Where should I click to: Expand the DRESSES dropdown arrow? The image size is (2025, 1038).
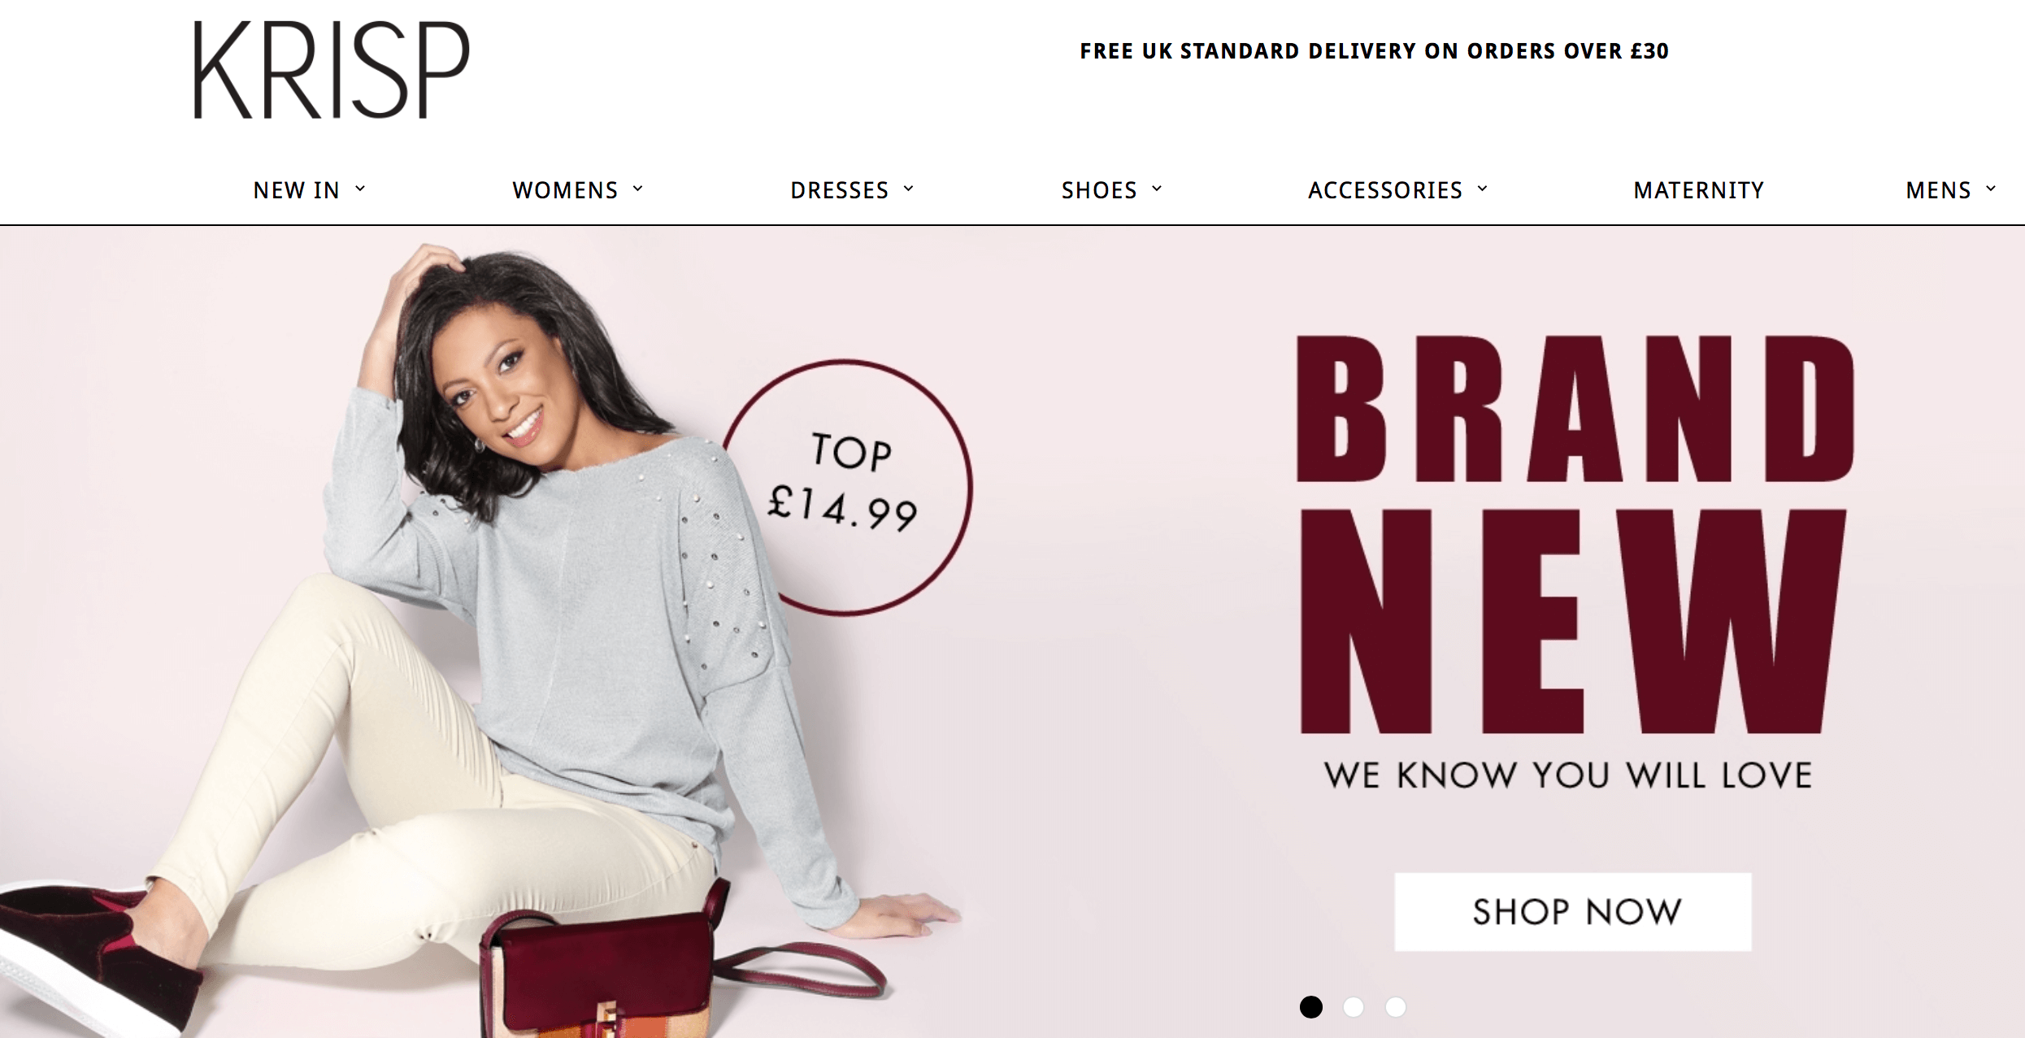pyautogui.click(x=909, y=189)
